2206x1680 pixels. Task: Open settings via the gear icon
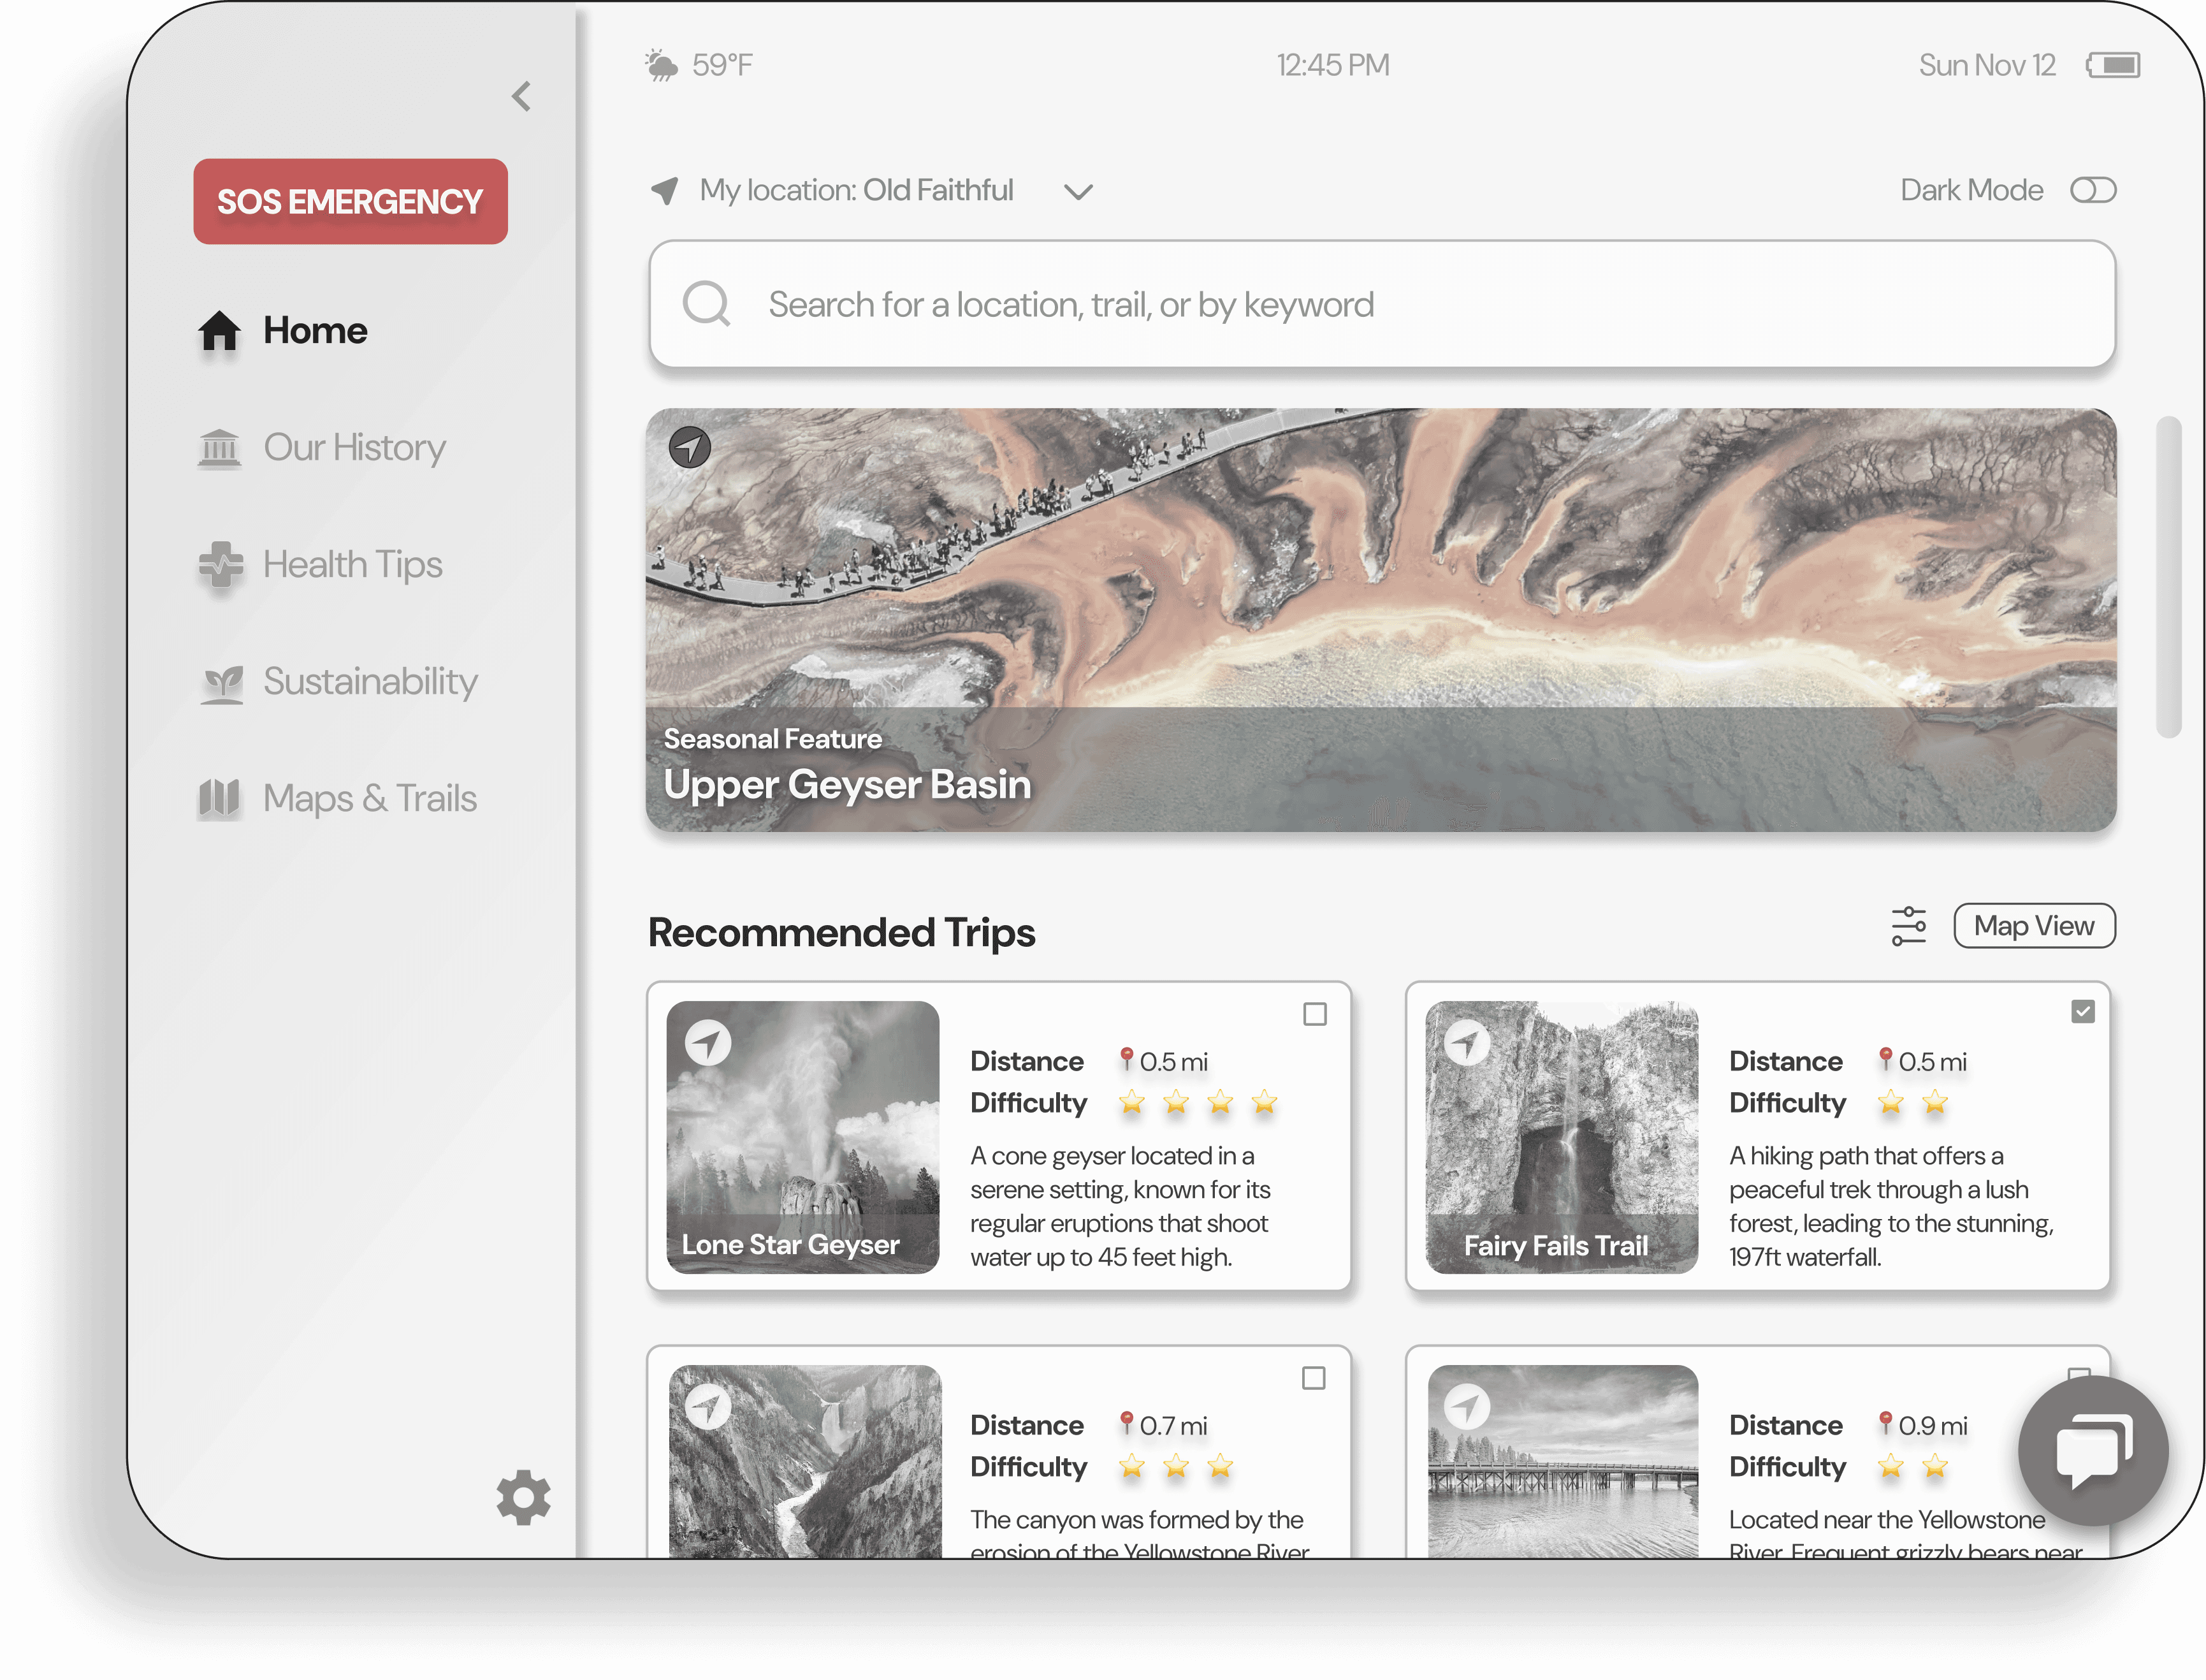click(x=523, y=1497)
